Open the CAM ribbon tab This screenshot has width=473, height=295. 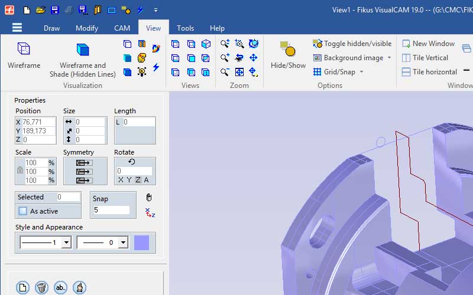coord(122,28)
